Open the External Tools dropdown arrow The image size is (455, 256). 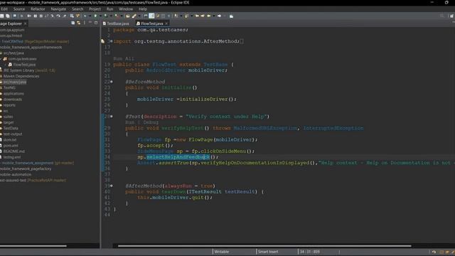point(122,16)
